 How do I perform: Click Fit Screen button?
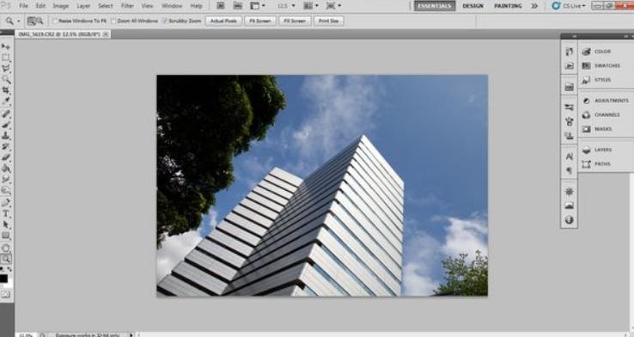pos(260,21)
